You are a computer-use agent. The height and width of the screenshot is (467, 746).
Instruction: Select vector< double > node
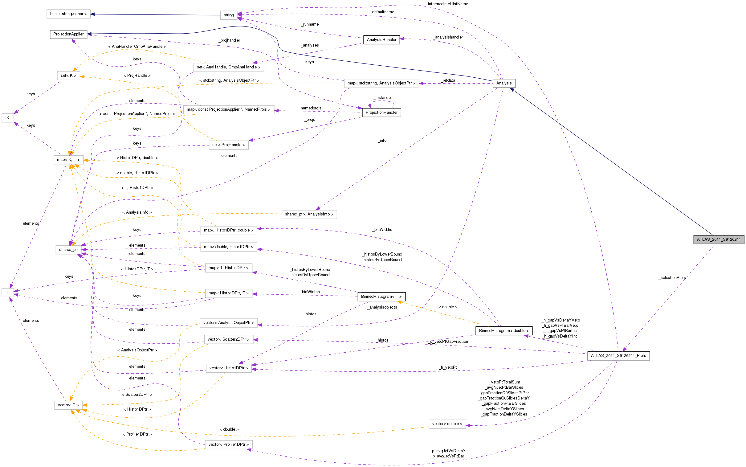click(447, 424)
